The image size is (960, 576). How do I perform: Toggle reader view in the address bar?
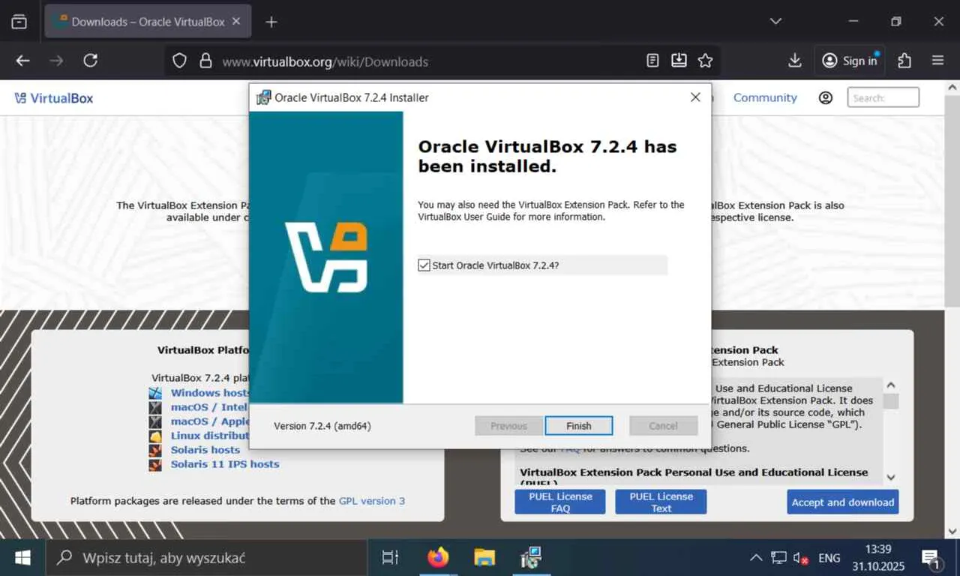tap(652, 61)
